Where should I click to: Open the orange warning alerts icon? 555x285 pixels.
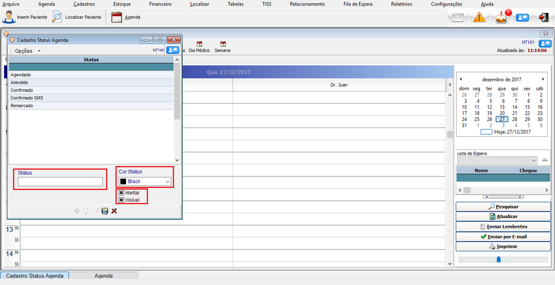coord(480,17)
